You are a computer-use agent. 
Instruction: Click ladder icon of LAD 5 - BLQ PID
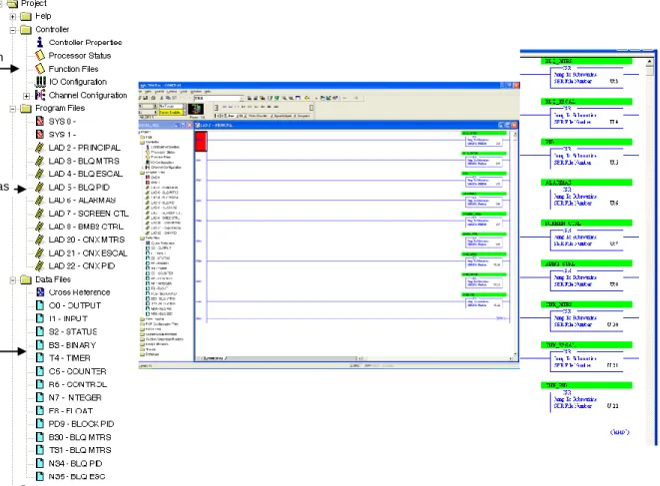coord(40,187)
